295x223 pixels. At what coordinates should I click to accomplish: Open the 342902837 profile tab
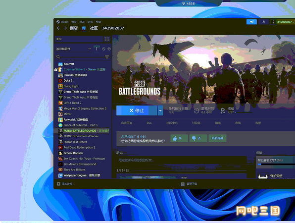[x=113, y=28]
